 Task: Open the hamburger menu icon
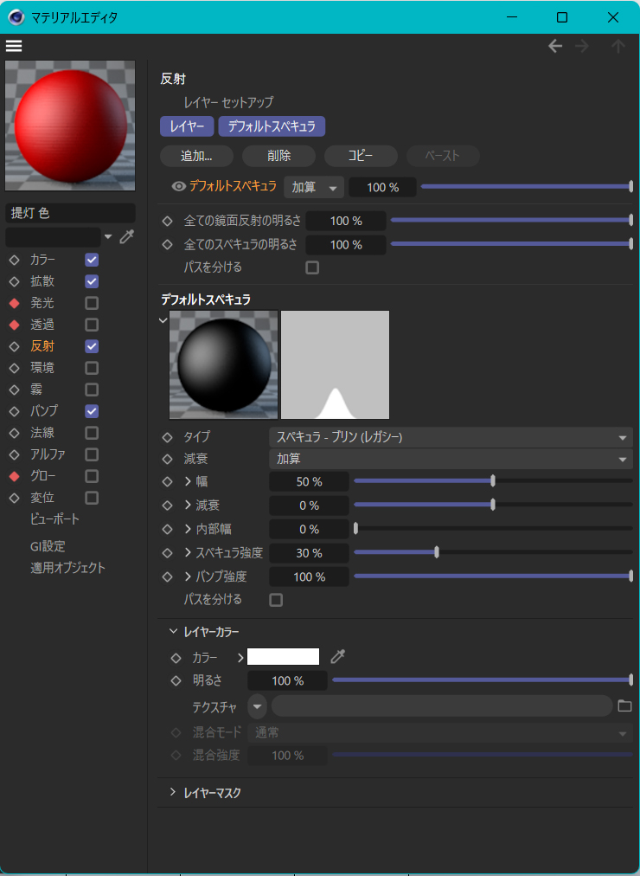tap(14, 46)
